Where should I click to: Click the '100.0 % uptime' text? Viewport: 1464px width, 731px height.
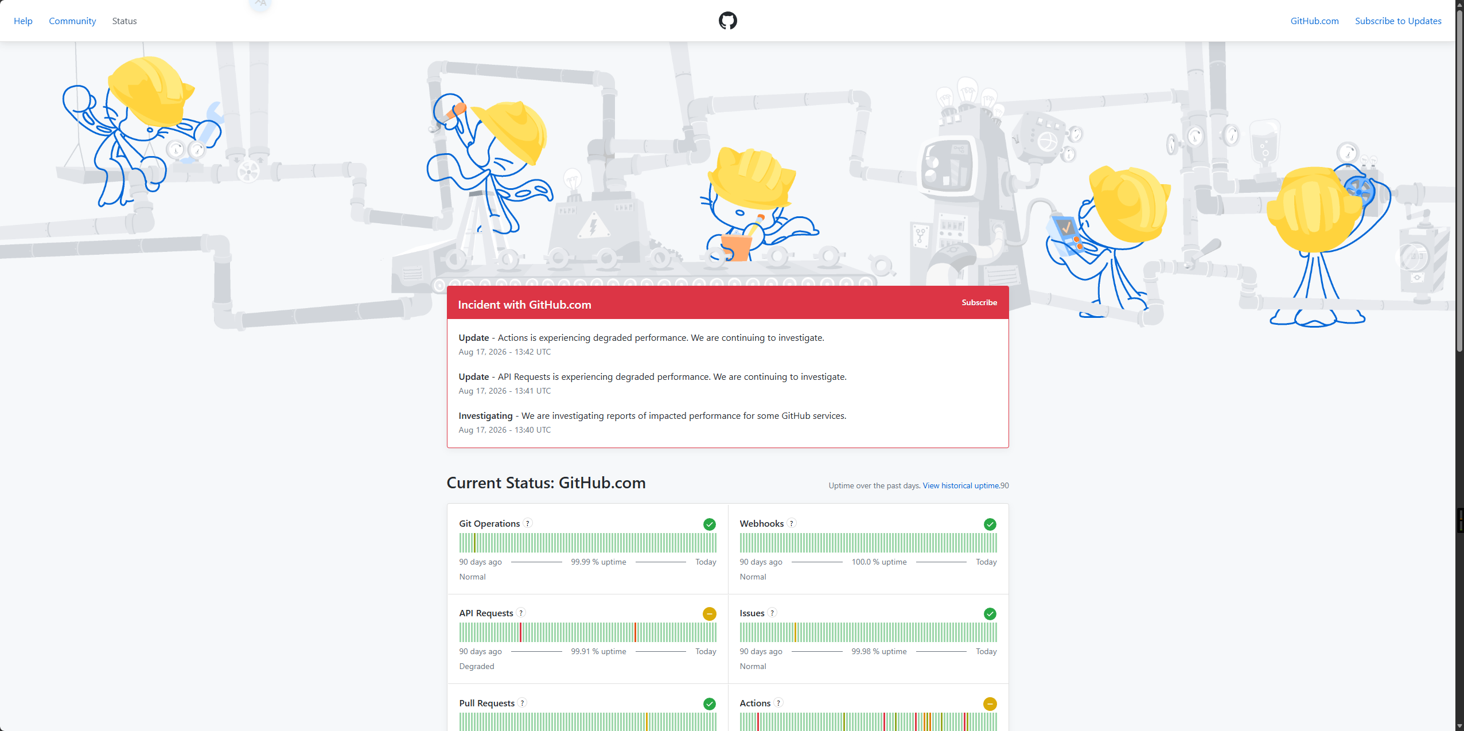(879, 562)
